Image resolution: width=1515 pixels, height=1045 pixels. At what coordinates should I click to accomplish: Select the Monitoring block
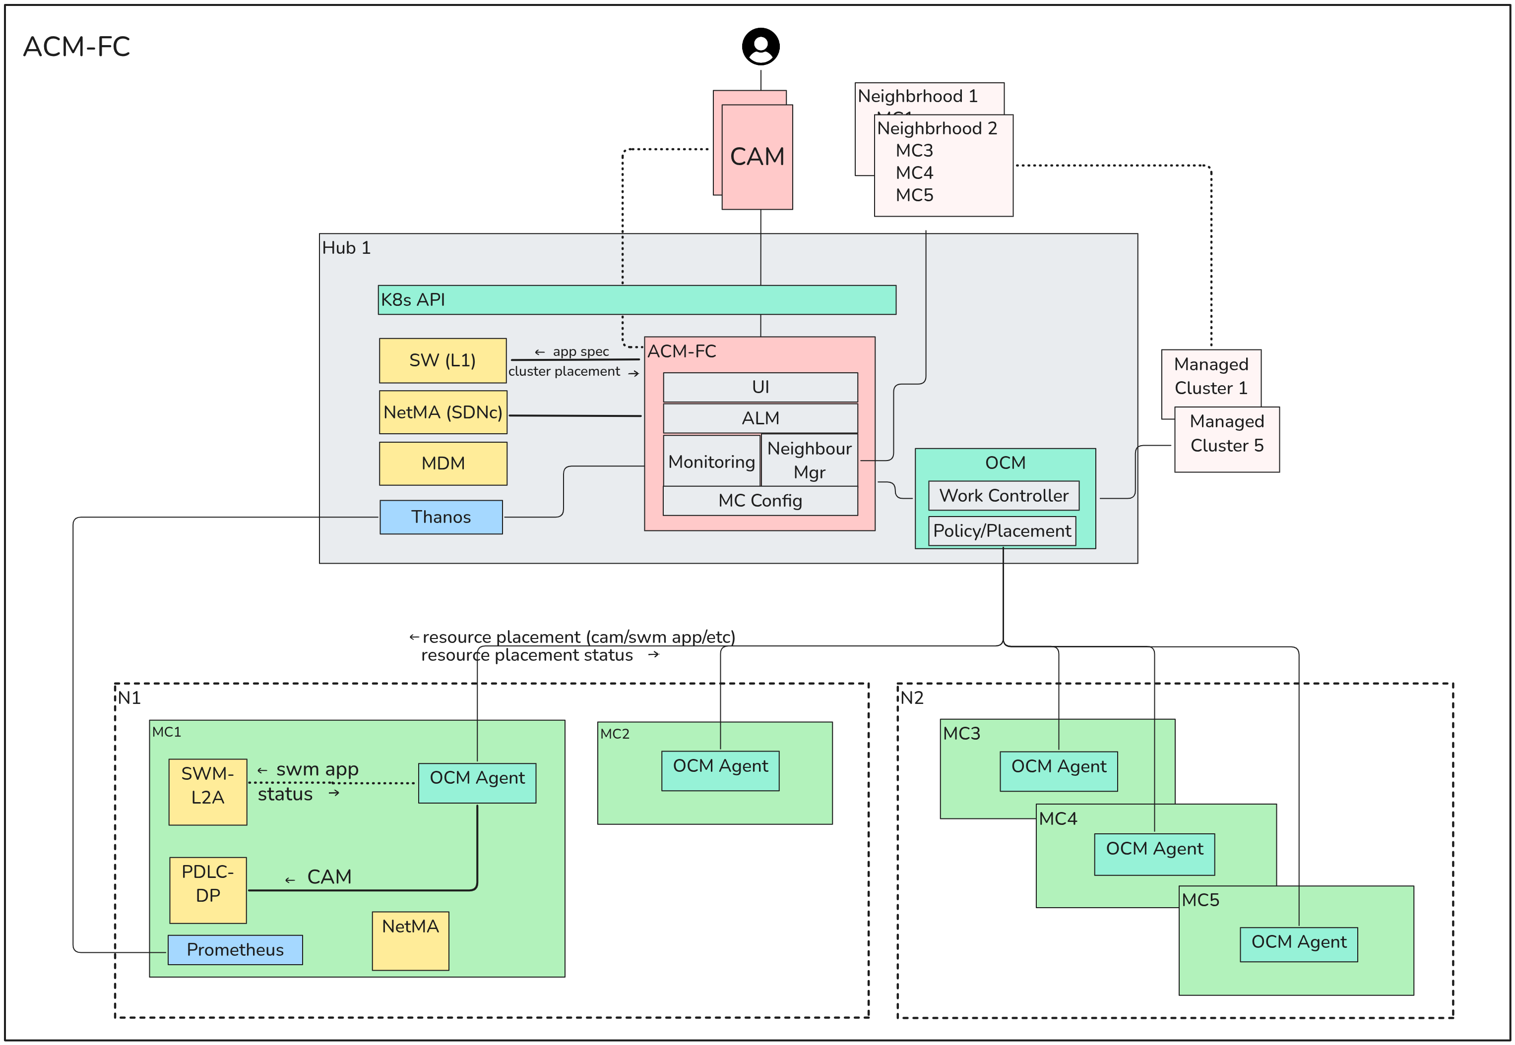pos(712,462)
